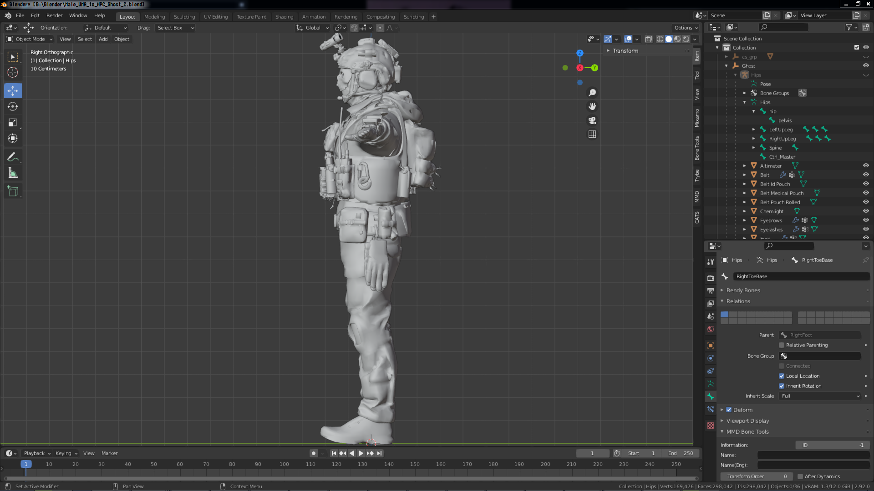Open the Bone Constraints properties tab

(711, 409)
